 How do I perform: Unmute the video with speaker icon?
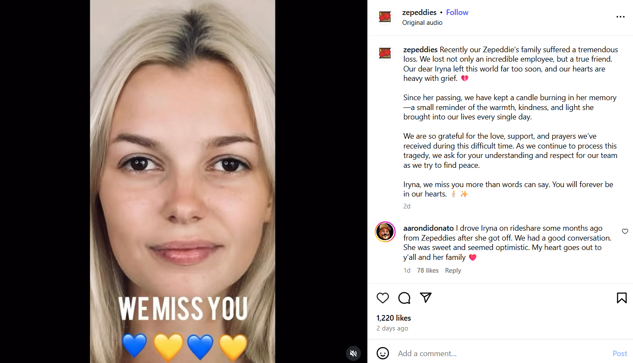[x=354, y=353]
